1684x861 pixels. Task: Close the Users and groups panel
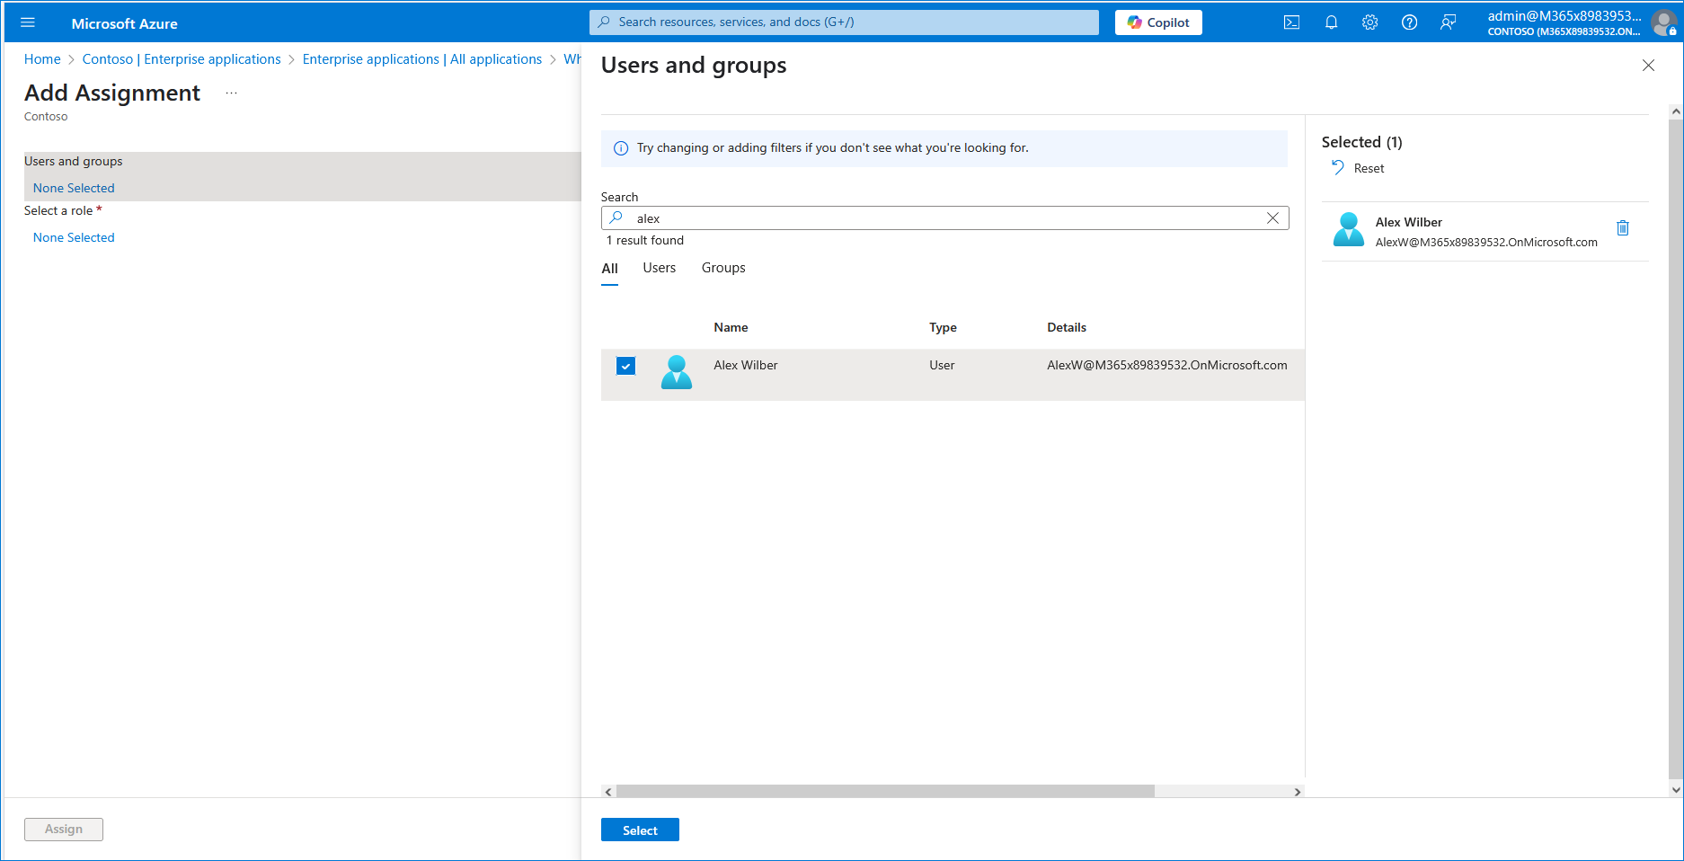(1647, 66)
